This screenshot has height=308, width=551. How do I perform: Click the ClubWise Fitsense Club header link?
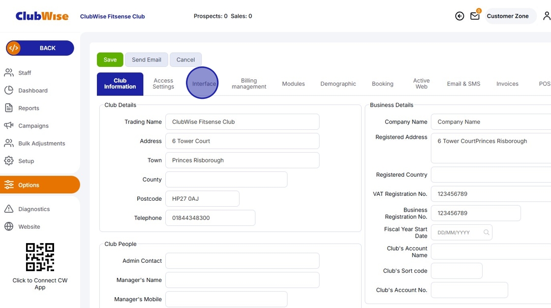click(113, 17)
